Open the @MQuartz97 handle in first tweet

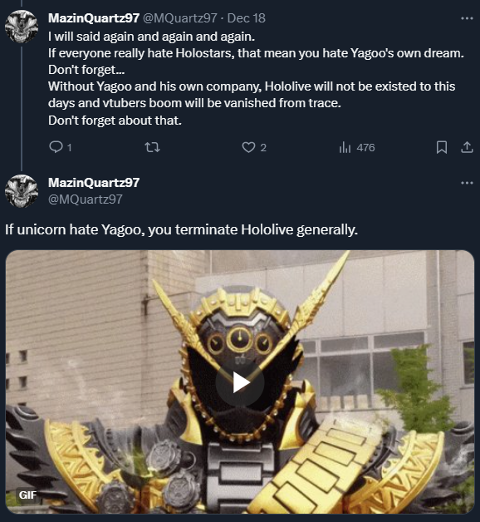pyautogui.click(x=180, y=18)
